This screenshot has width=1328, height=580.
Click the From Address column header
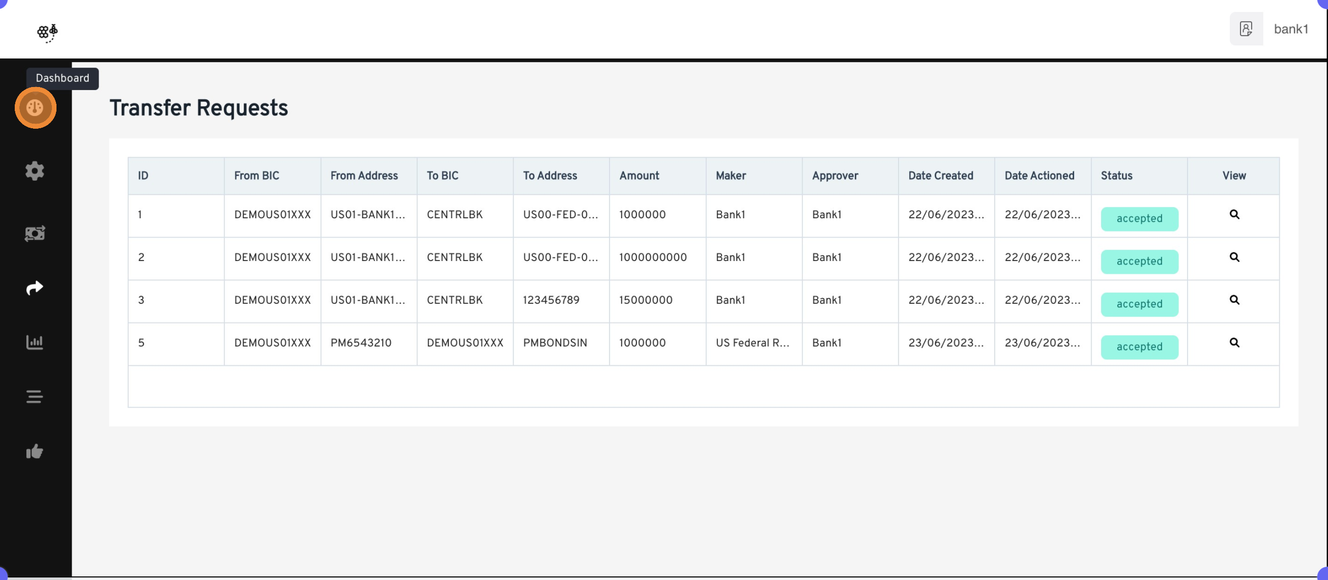(x=368, y=176)
